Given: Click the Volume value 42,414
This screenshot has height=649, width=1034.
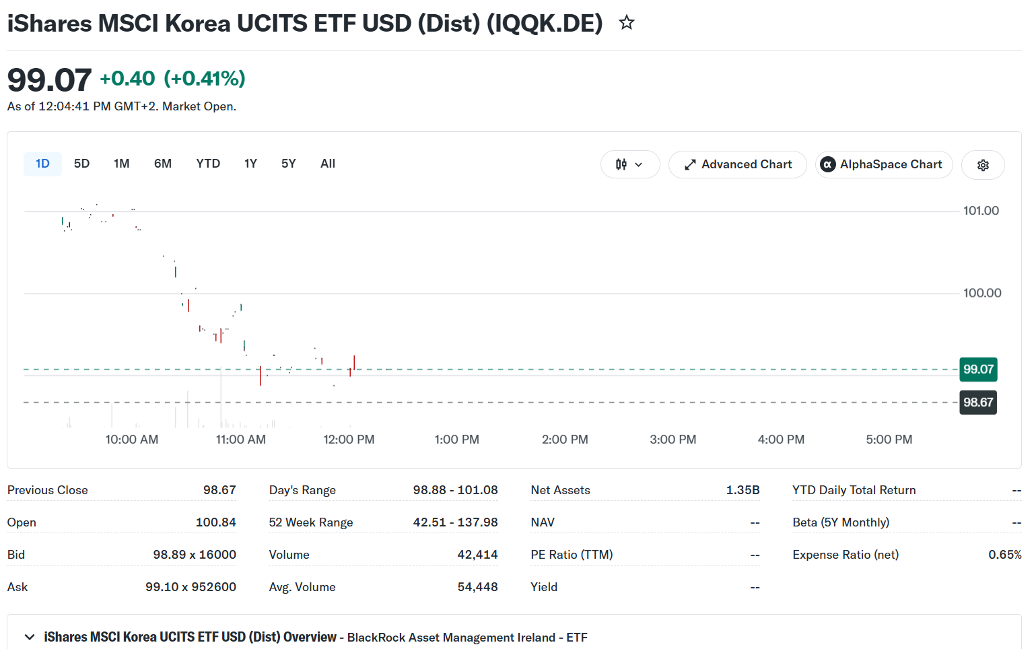Looking at the screenshot, I should click(x=478, y=555).
